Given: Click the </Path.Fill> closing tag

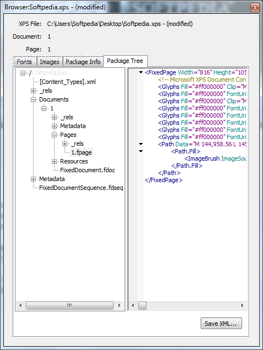Looking at the screenshot, I should [x=187, y=166].
